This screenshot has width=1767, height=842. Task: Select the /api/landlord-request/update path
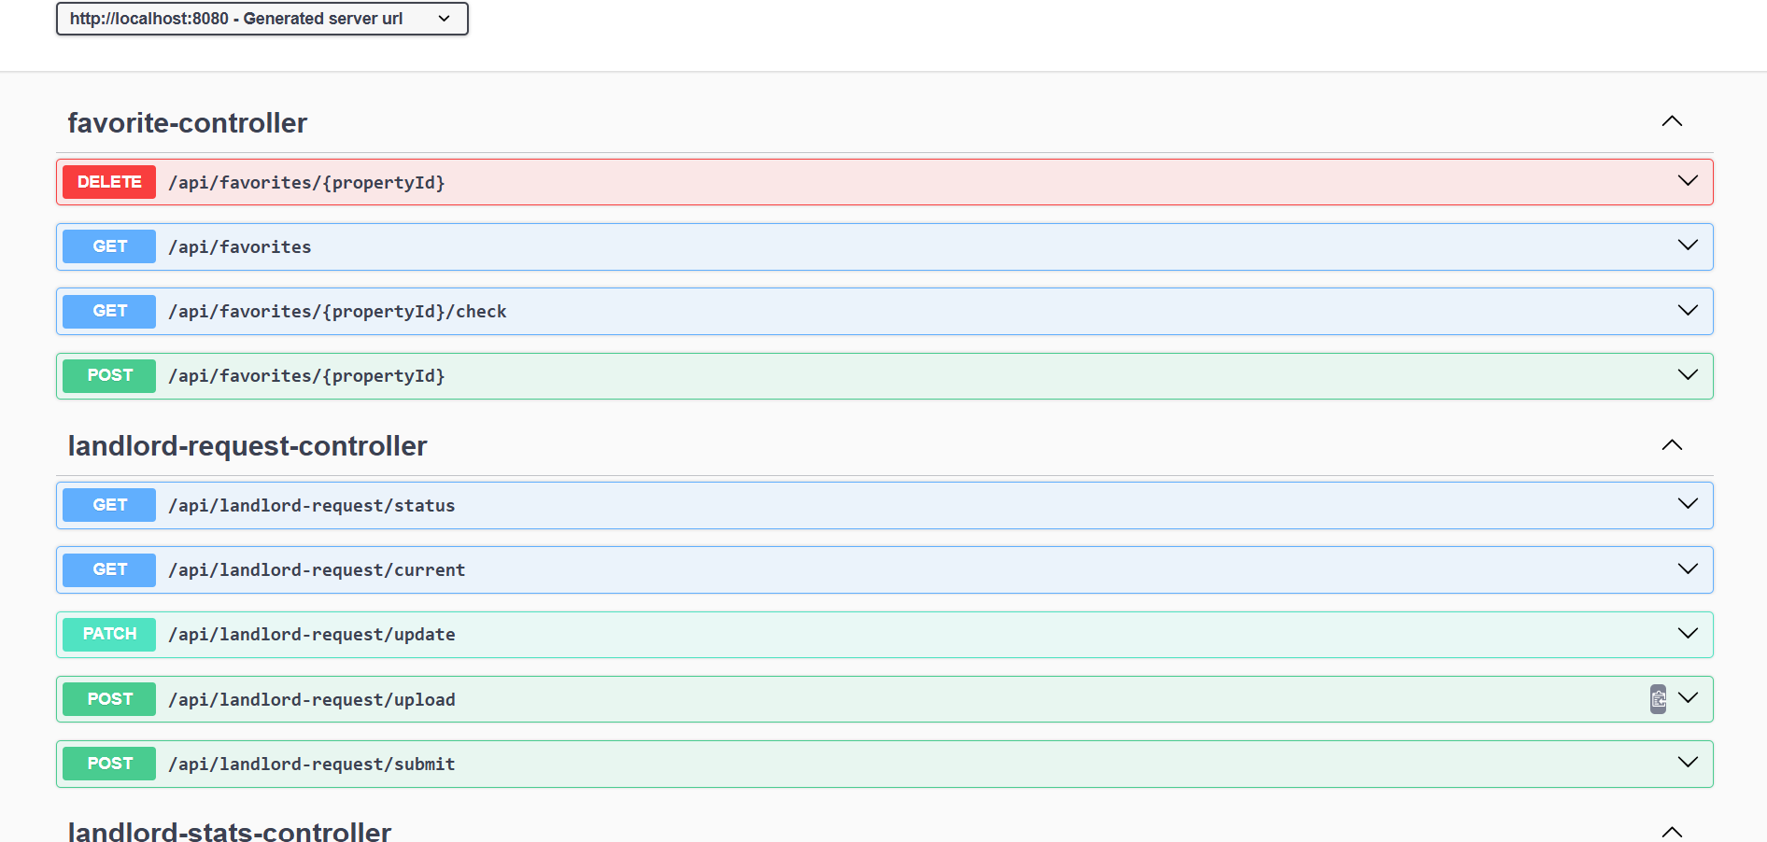pos(312,635)
